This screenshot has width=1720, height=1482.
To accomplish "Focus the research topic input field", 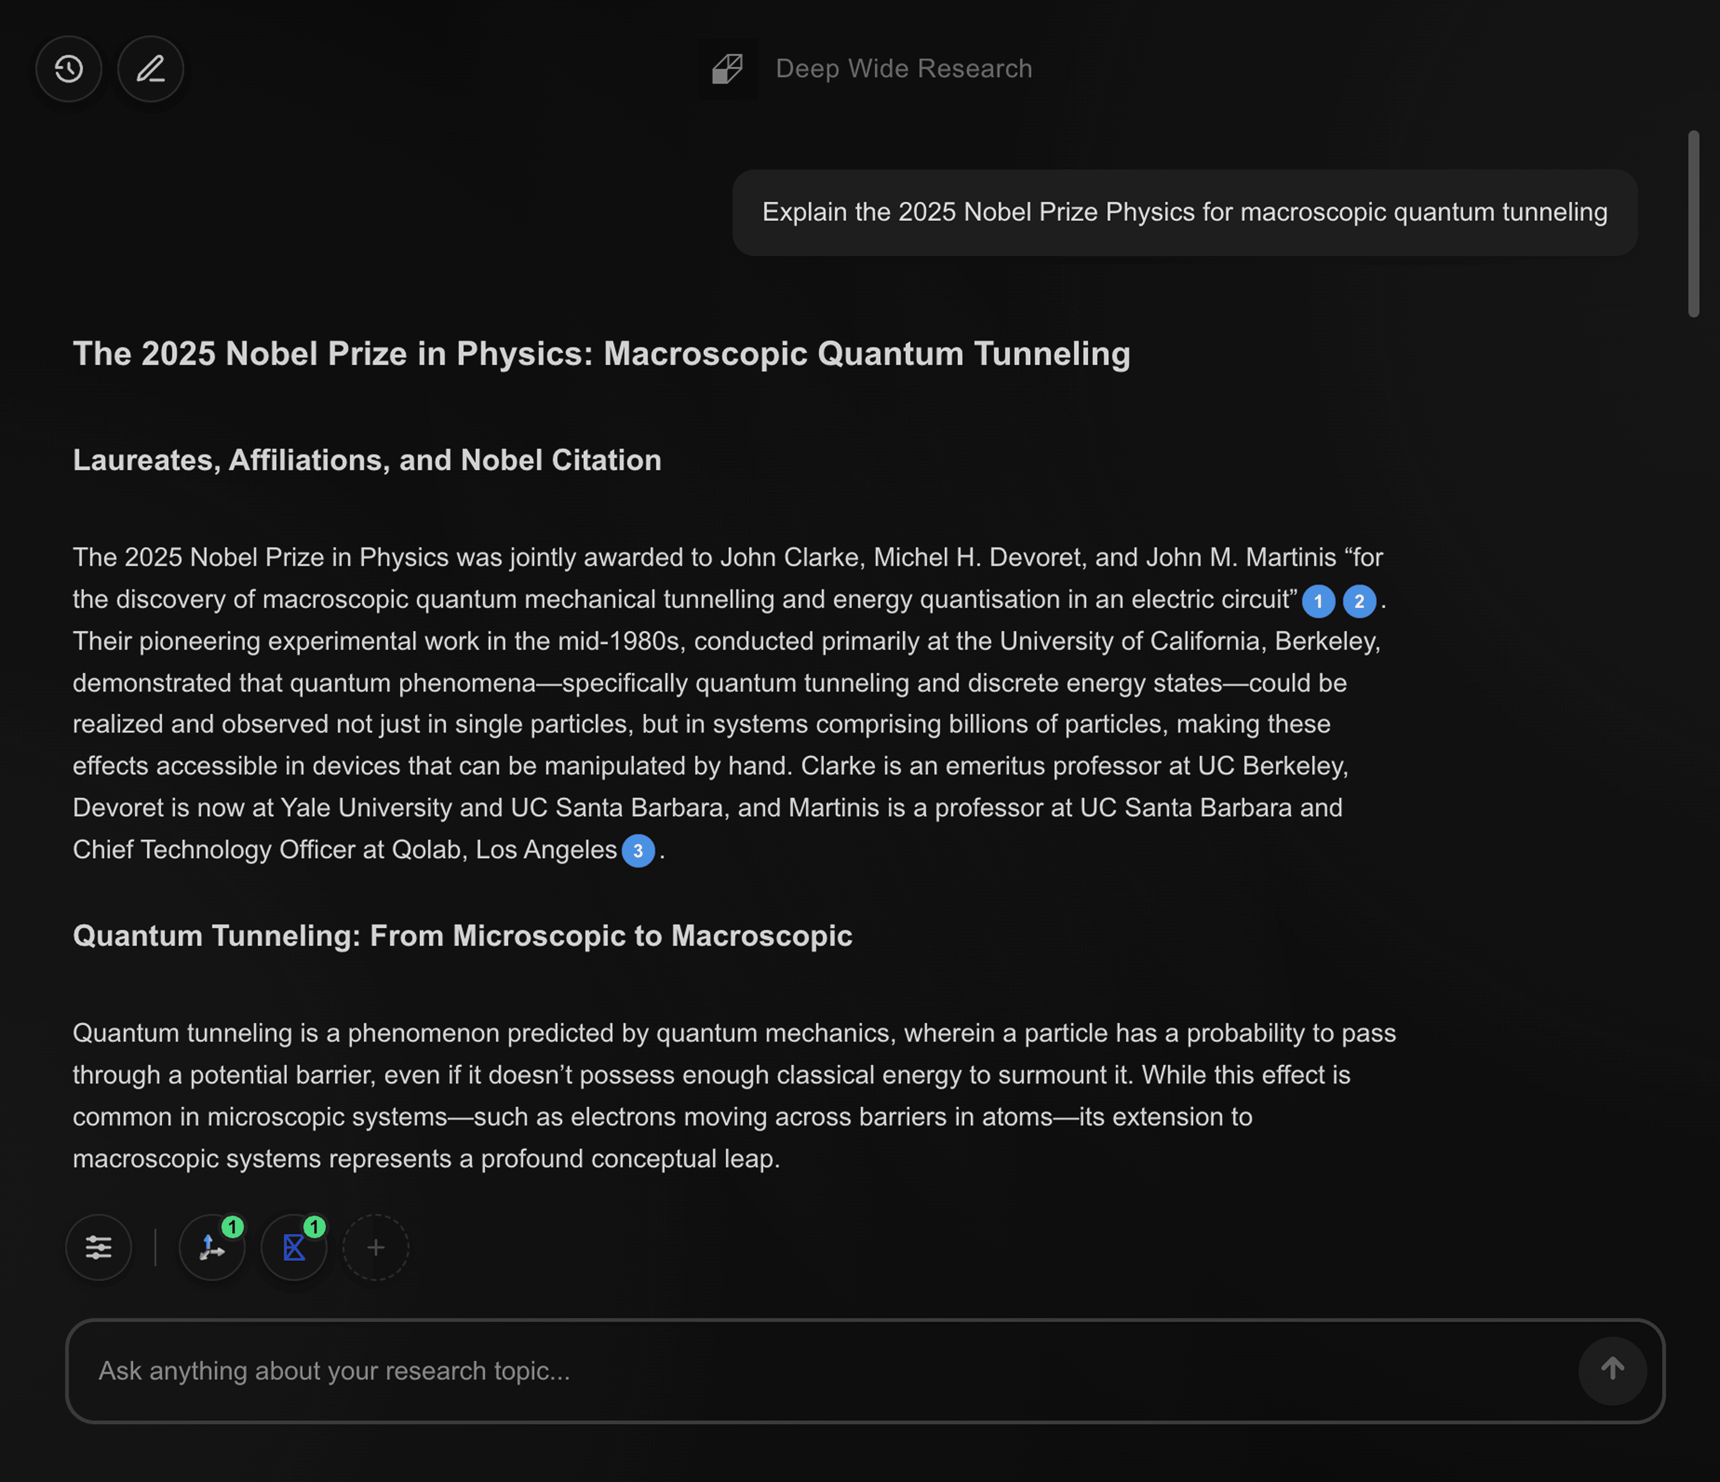I will pos(581,1371).
